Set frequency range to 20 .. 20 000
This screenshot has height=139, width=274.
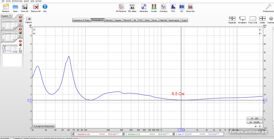pos(254,122)
